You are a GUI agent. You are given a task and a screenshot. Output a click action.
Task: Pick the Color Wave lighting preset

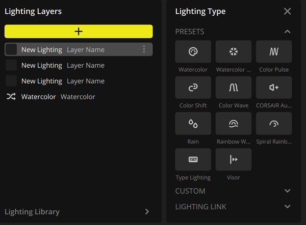[234, 88]
